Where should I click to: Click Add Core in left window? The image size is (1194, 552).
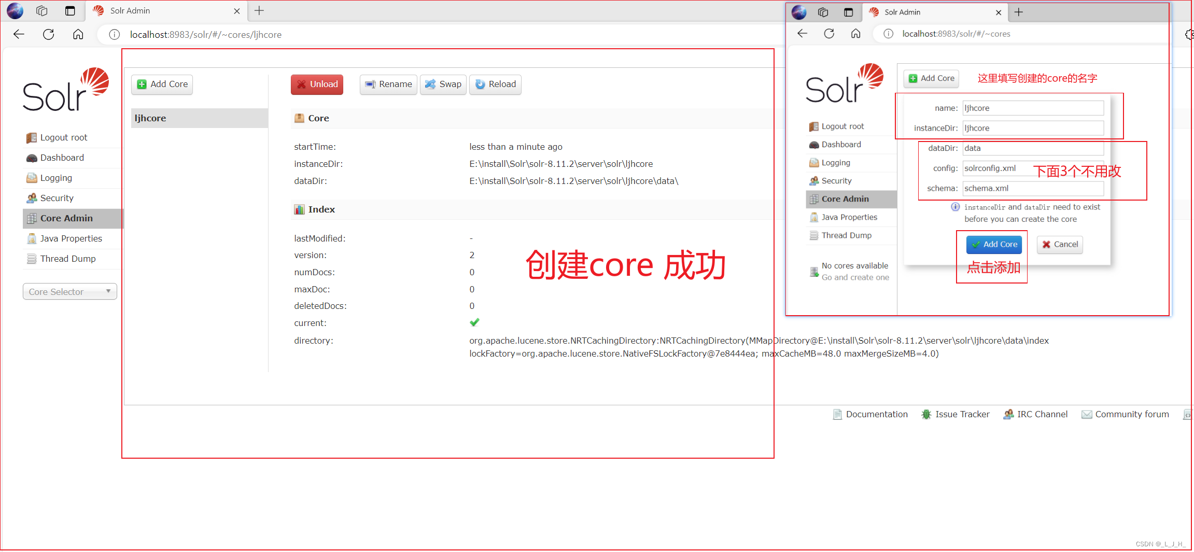(162, 84)
